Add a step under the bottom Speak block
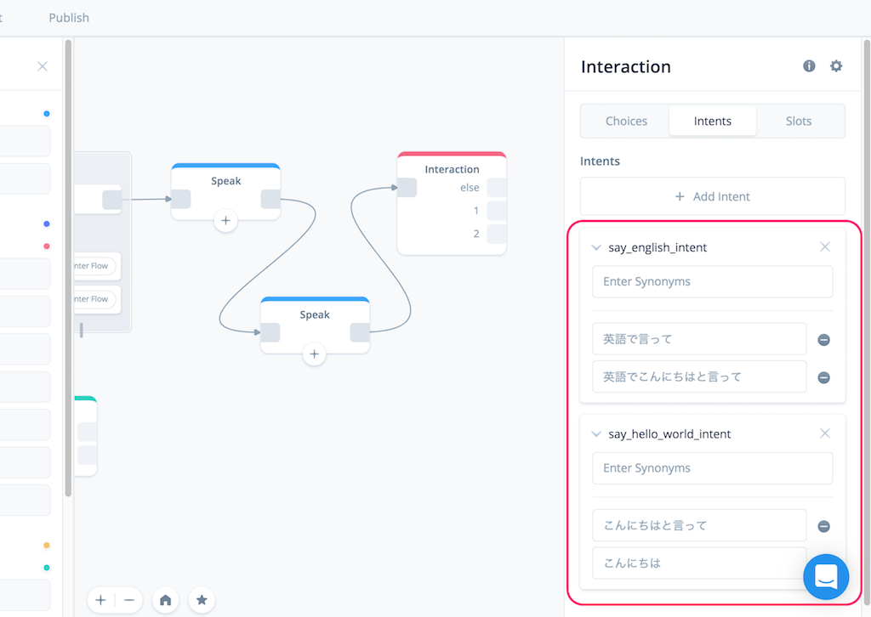The image size is (871, 617). point(315,354)
